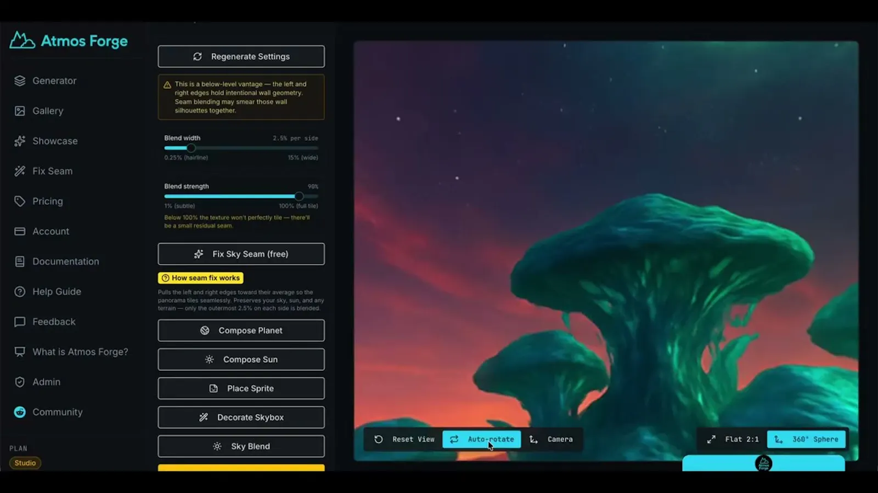Click the sun icon on Sky Blend
878x493 pixels.
(217, 446)
